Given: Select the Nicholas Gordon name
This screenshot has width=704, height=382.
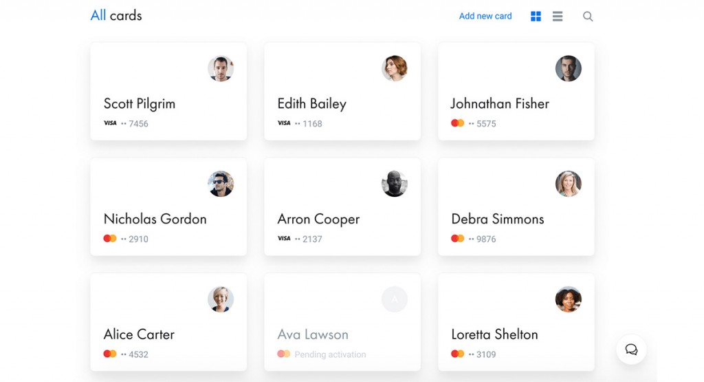Looking at the screenshot, I should tap(155, 219).
